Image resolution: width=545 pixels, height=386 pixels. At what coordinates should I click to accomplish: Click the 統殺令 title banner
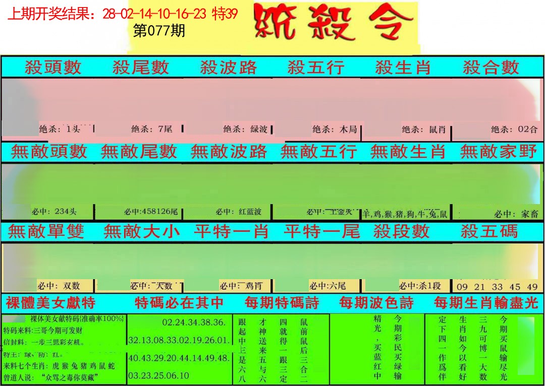[333, 23]
